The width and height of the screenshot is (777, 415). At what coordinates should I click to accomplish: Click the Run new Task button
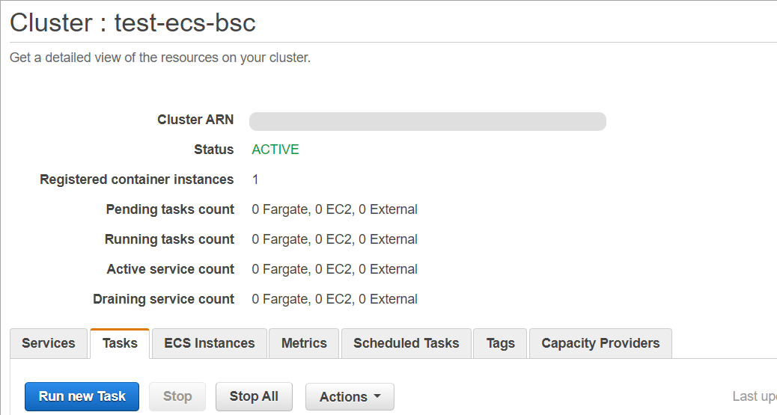82,396
